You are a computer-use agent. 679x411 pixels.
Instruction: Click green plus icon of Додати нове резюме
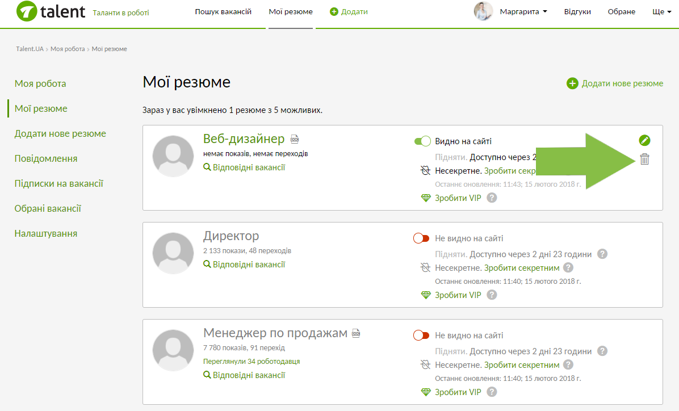pyautogui.click(x=572, y=83)
